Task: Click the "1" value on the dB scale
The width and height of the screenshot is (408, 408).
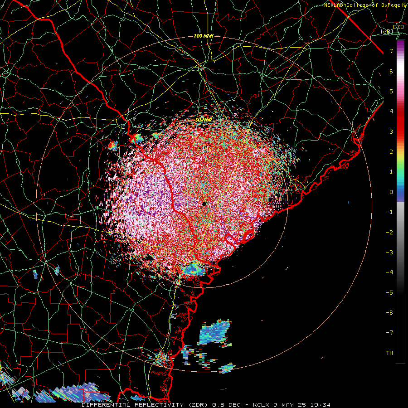Action: (391, 172)
